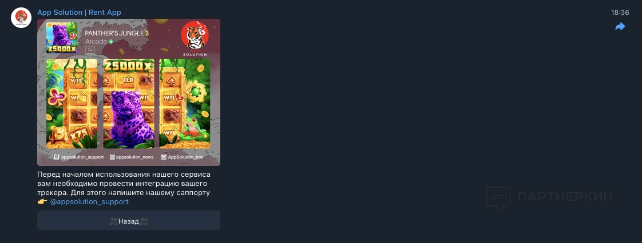Screen dimensions: 642x243
Task: Open the @appsolution_support mention link
Action: coord(89,202)
